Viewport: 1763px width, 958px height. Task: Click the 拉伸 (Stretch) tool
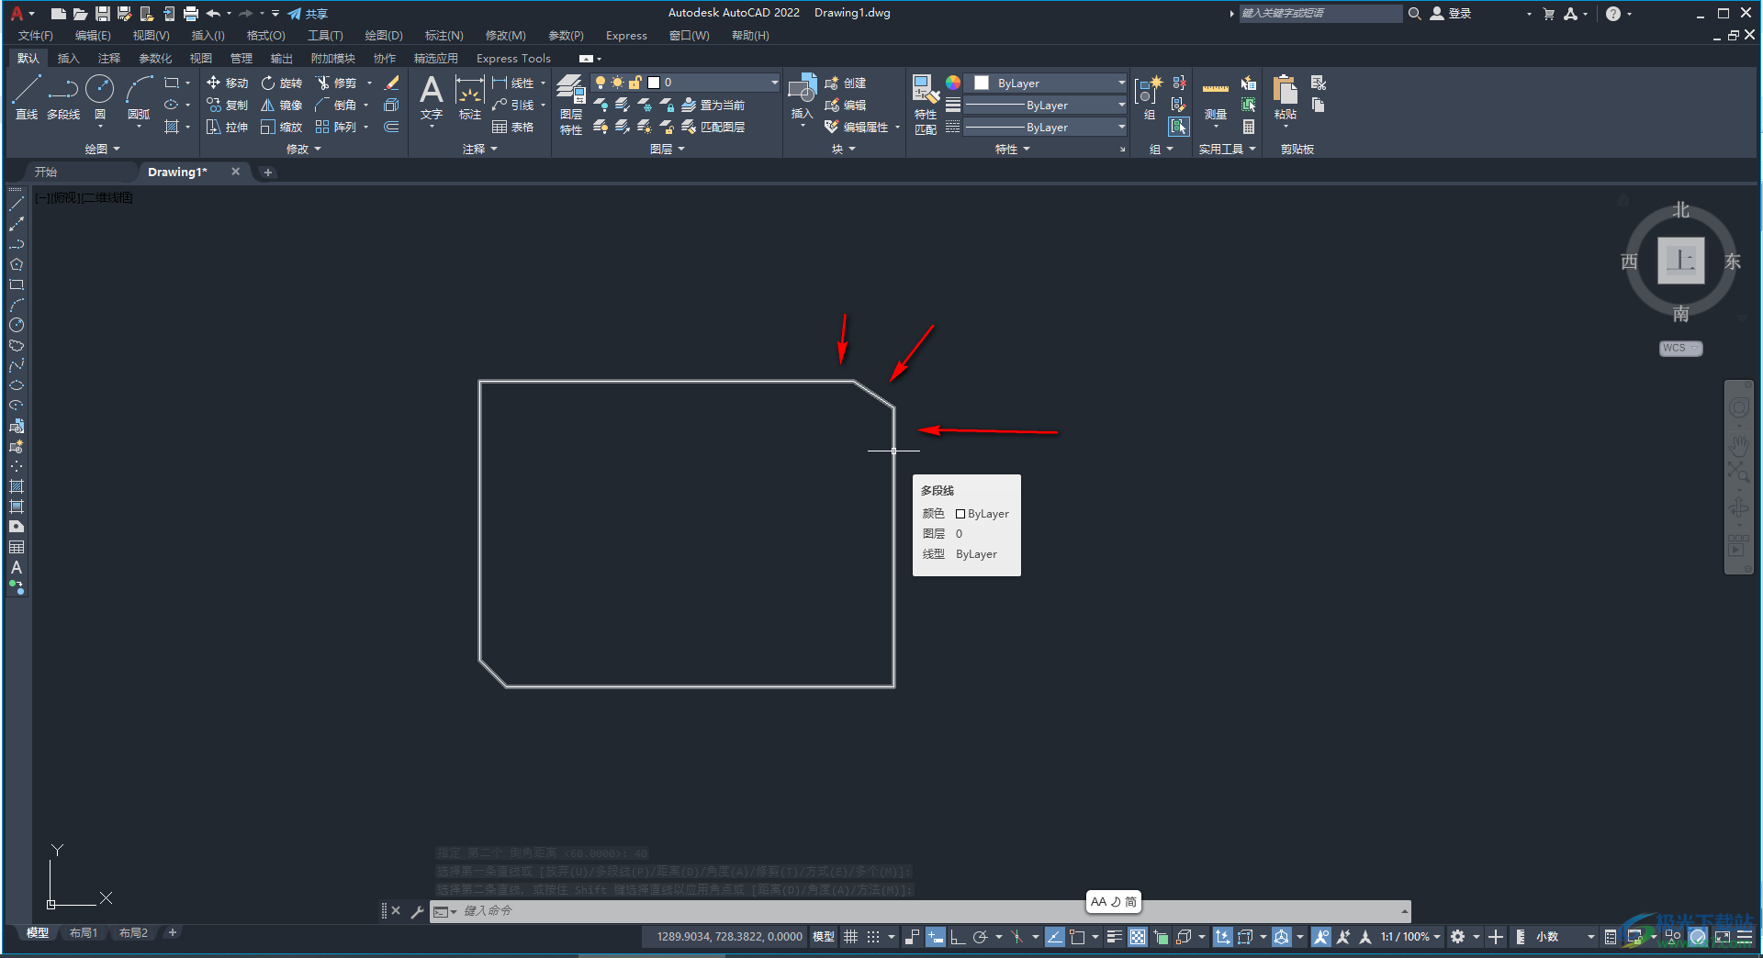[x=227, y=127]
